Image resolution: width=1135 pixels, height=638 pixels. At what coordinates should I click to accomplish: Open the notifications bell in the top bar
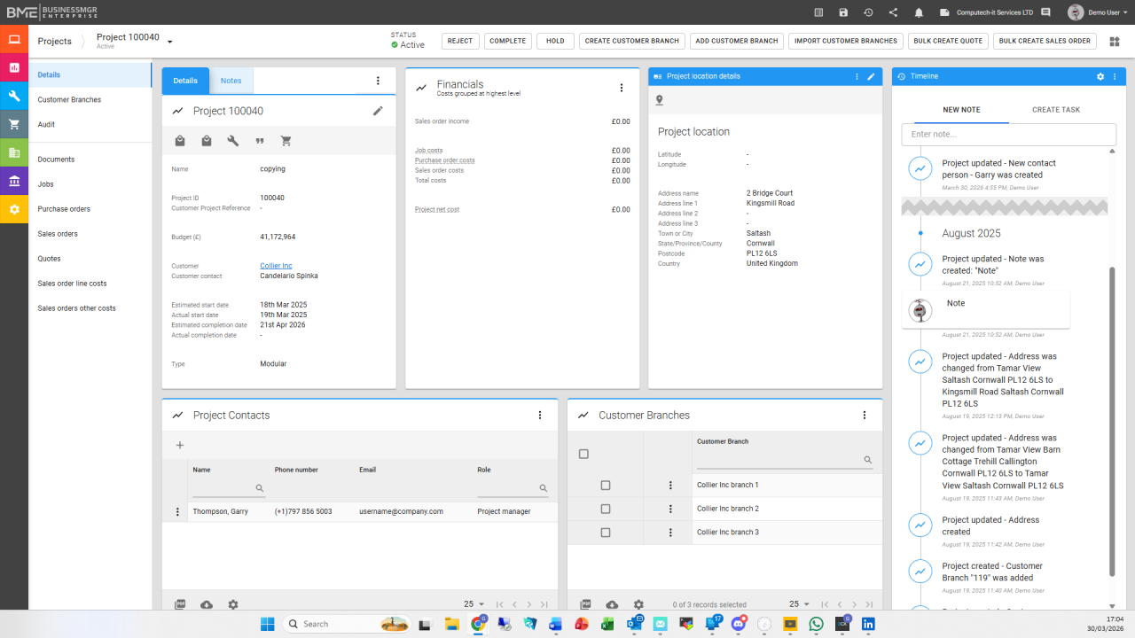pos(919,12)
